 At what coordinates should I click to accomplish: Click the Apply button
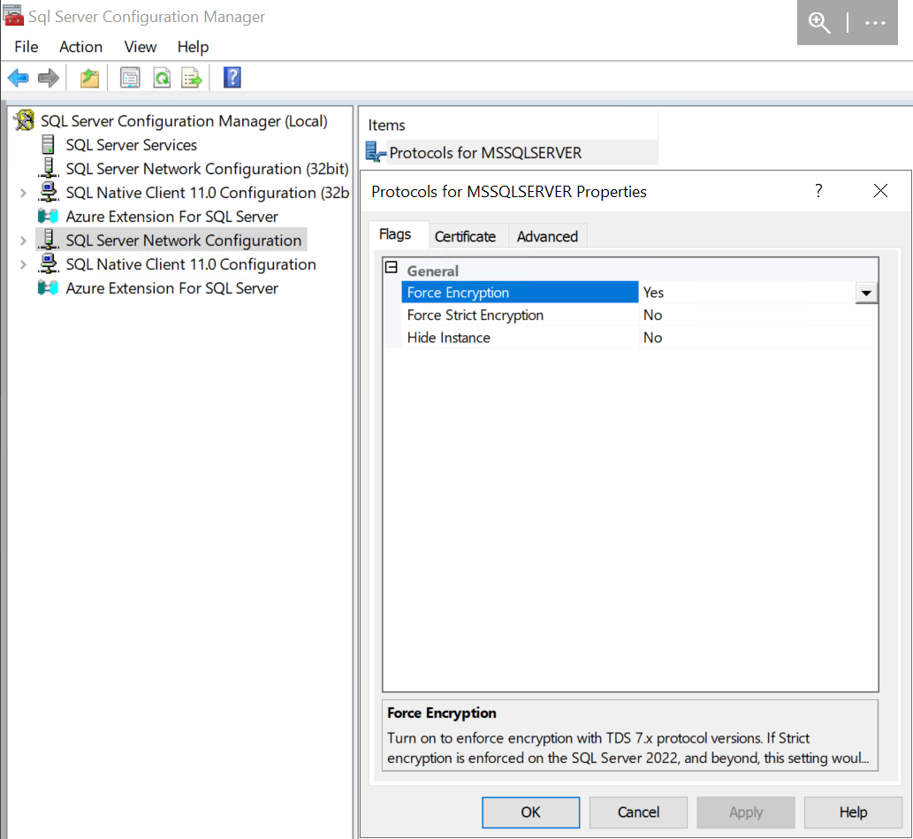click(746, 812)
